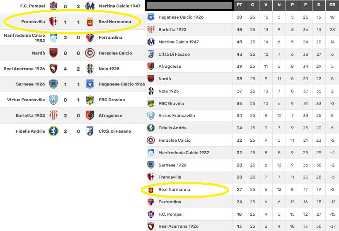Click dark gray bar above standings teams
Viewport: 339px width, 231px height.
coord(189,5)
